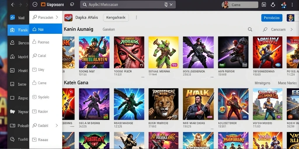Open vertical dots next to Kengadranik
Image resolution: width=299 pixels, height=149 pixels.
pyautogui.click(x=136, y=17)
